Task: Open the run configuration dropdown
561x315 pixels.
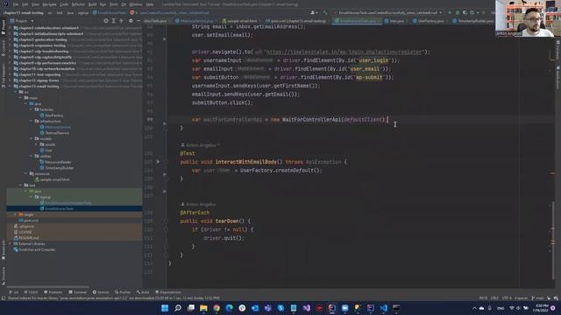Action: point(387,12)
